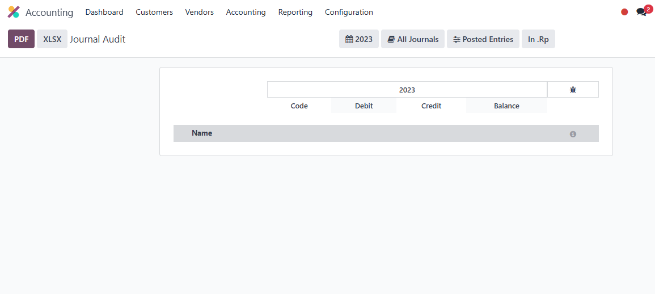
Task: Open the conversations chat icon with badge
Action: pyautogui.click(x=641, y=12)
